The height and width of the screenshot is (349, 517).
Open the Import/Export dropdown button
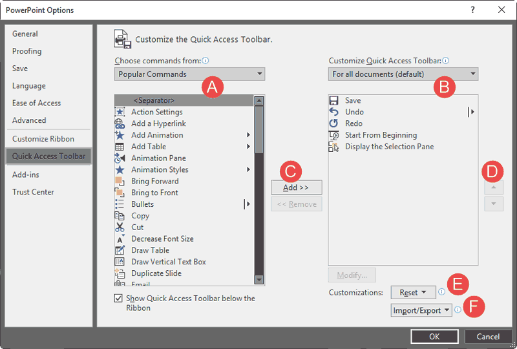pyautogui.click(x=421, y=310)
